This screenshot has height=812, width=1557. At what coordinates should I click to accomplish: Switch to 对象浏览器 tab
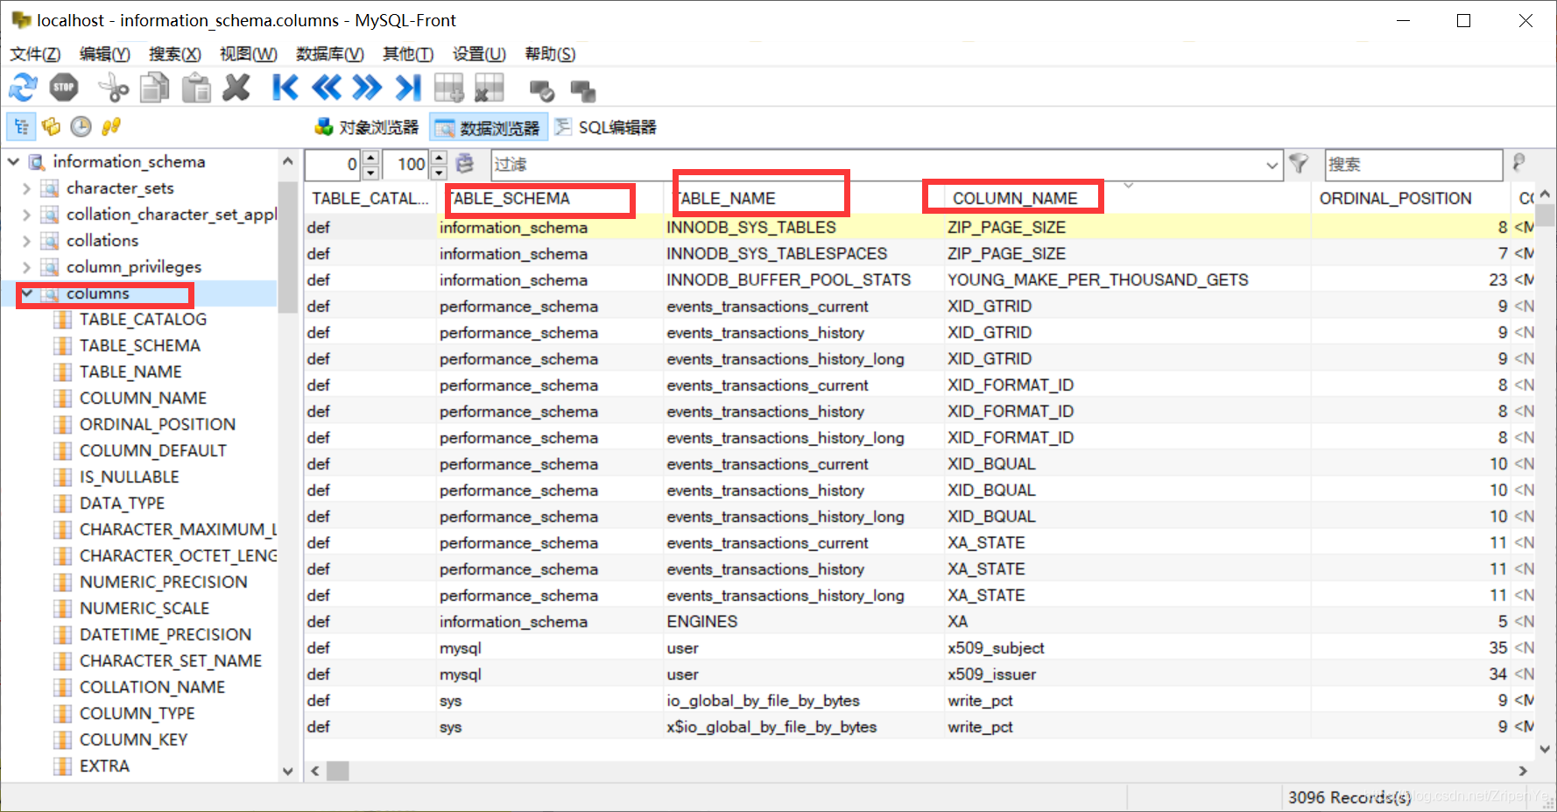(368, 128)
